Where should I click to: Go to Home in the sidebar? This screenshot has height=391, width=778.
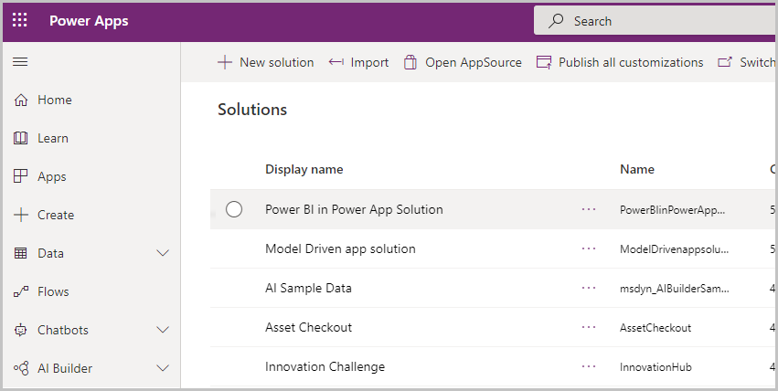[x=55, y=100]
